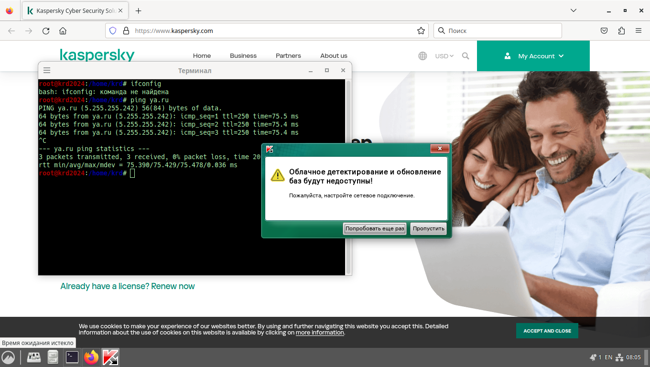Open the About us menu item
The width and height of the screenshot is (650, 367).
pyautogui.click(x=334, y=56)
